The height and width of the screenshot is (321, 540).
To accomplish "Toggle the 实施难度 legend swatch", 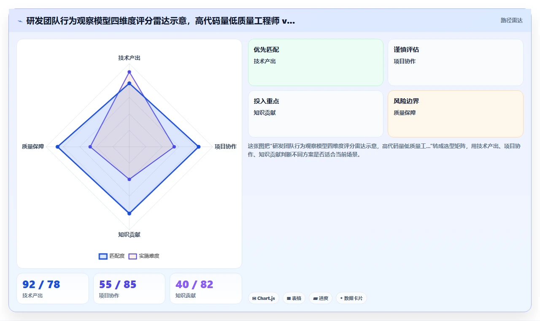I will pyautogui.click(x=133, y=256).
